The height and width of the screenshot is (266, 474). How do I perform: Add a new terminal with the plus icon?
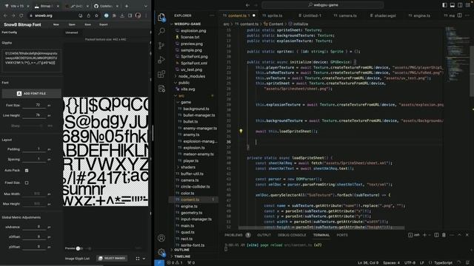click(x=424, y=235)
